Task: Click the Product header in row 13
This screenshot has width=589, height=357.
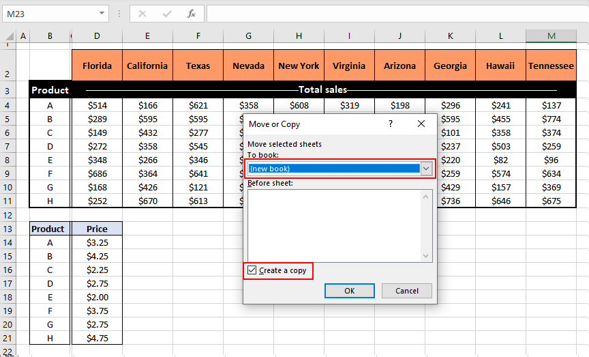Action: [50, 229]
